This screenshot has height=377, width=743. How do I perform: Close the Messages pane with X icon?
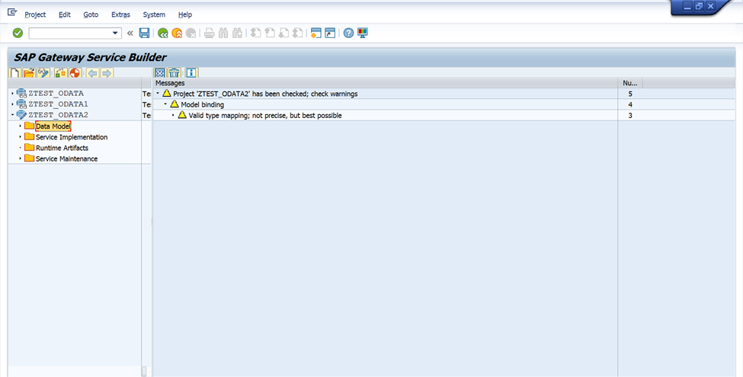point(160,73)
